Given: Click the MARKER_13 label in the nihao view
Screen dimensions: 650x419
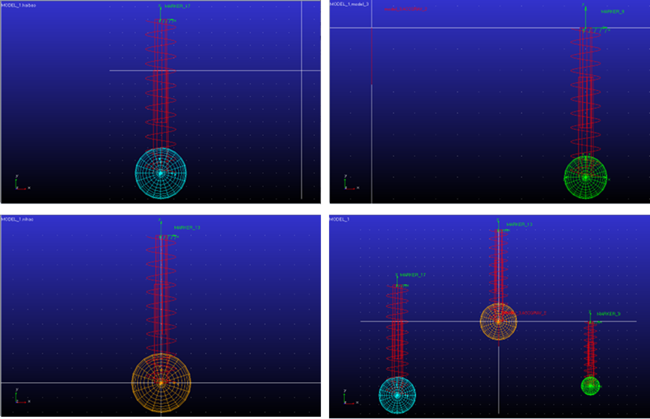Looking at the screenshot, I should pyautogui.click(x=187, y=228).
